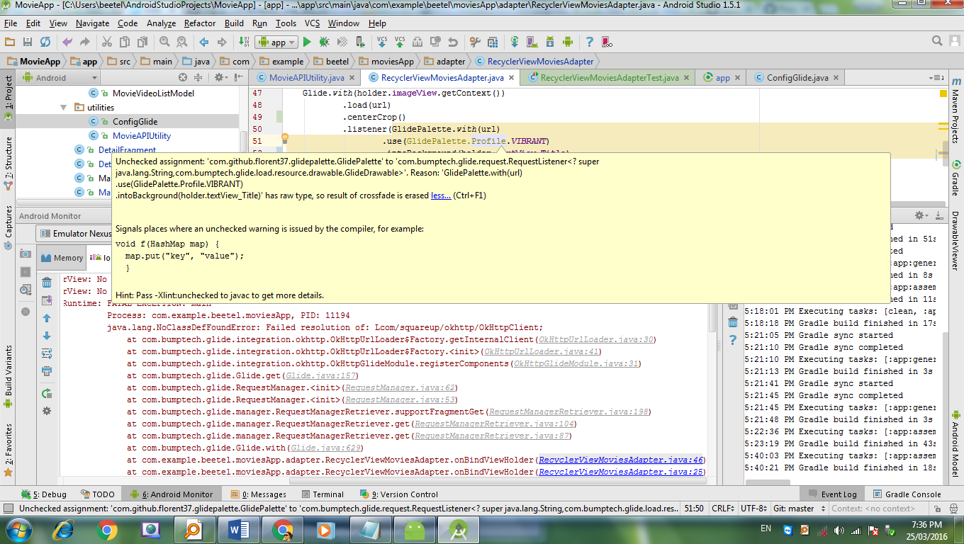Click Sync Project with Gradle Files icon
This screenshot has width=964, height=544.
point(514,42)
